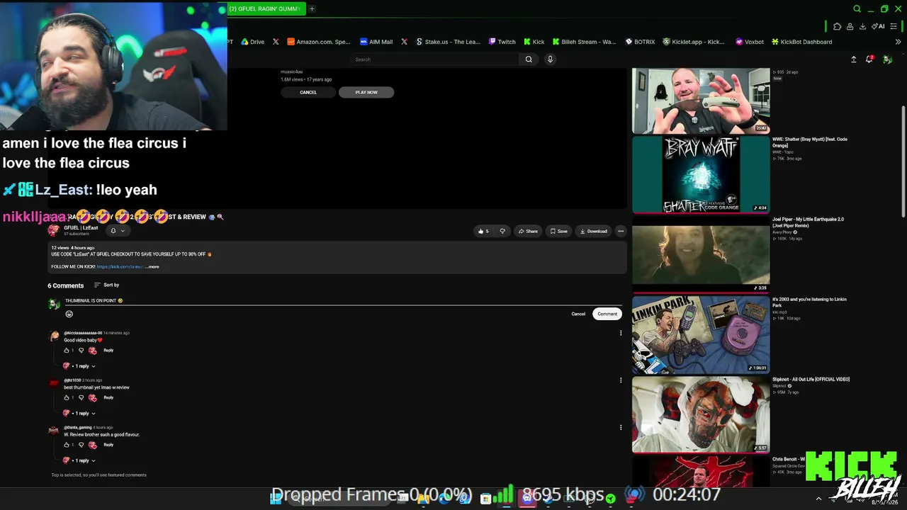Show more bookmarks with the double chevron

pos(898,42)
